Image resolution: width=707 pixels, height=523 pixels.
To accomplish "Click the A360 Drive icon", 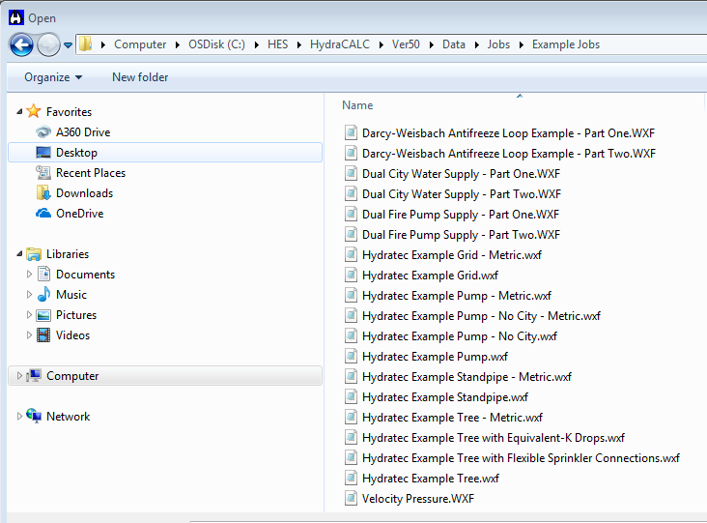I will coord(43,132).
